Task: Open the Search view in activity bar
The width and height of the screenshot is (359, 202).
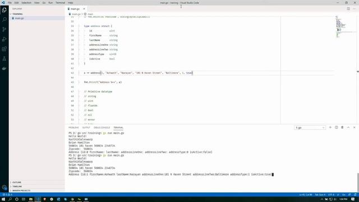Action: click(4, 20)
